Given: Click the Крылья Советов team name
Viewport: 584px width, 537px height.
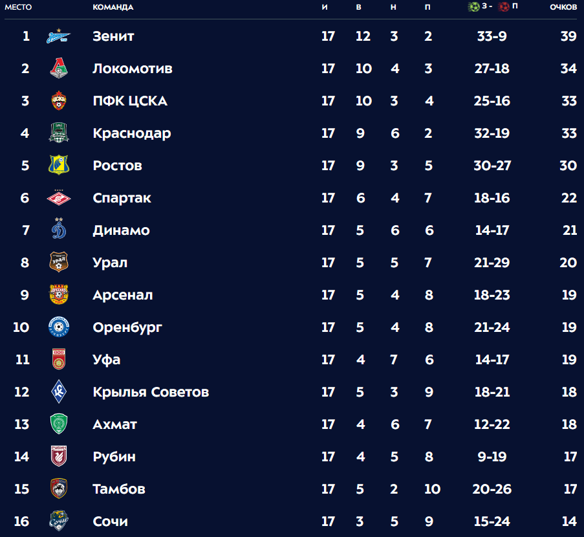Looking at the screenshot, I should point(151,392).
